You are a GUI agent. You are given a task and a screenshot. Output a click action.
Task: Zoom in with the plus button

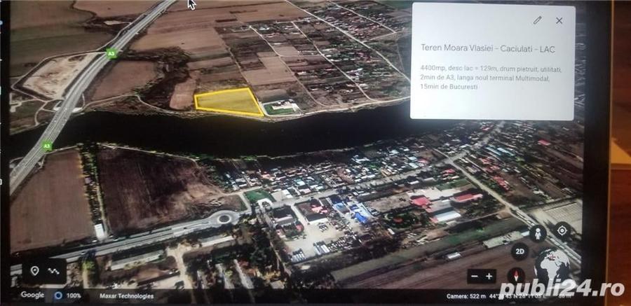(x=489, y=277)
